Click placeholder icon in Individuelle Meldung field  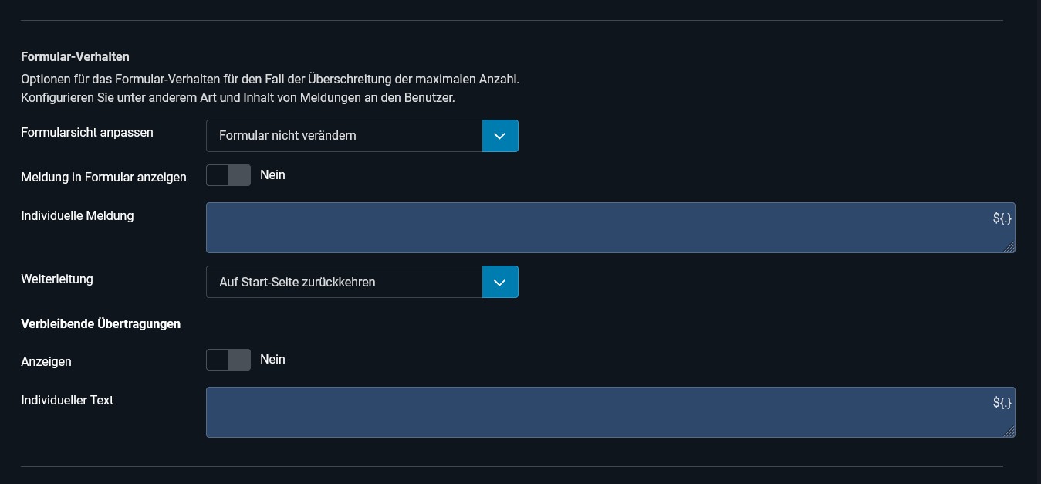tap(1002, 218)
